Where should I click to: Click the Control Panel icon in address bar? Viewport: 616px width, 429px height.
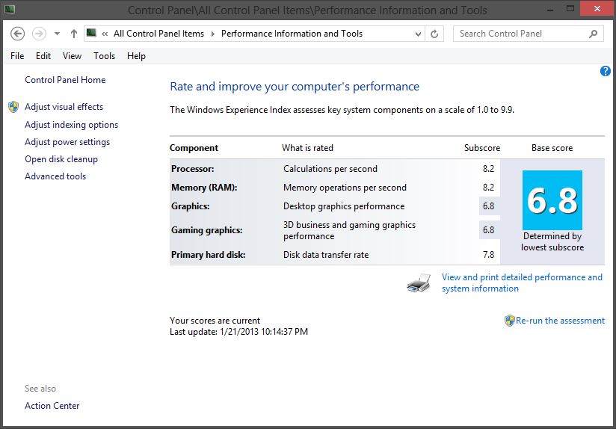(x=91, y=33)
